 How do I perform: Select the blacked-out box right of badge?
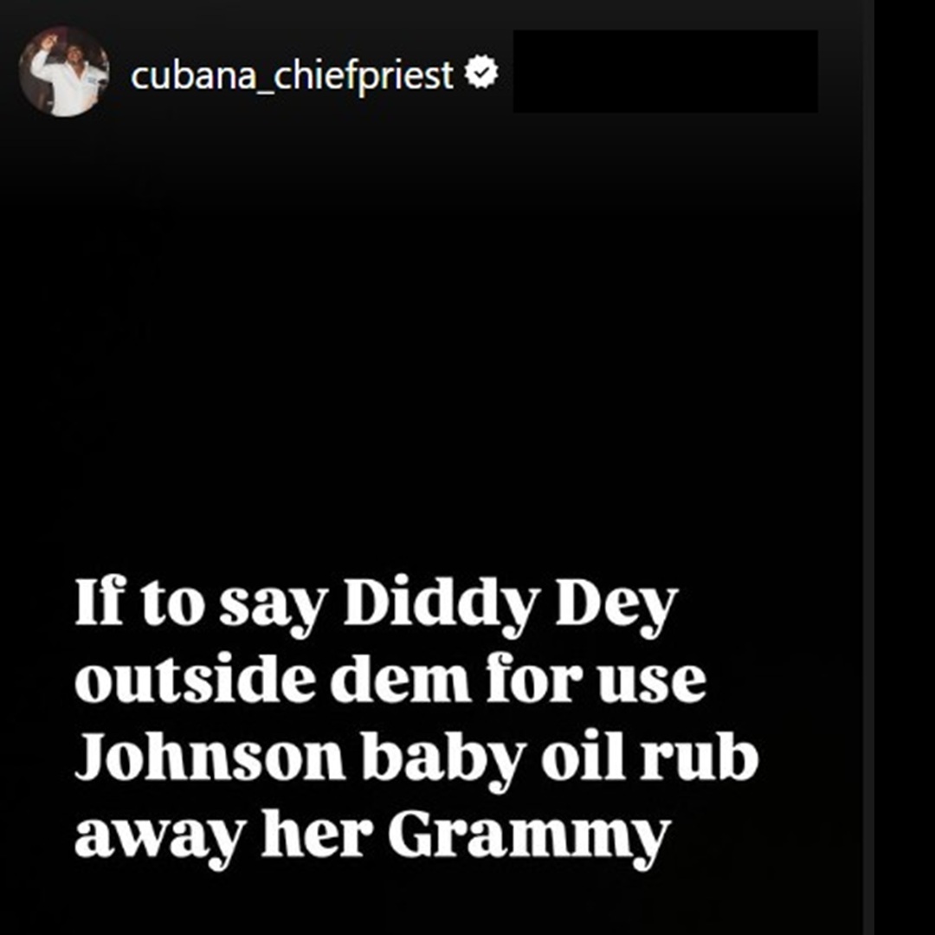(x=666, y=72)
